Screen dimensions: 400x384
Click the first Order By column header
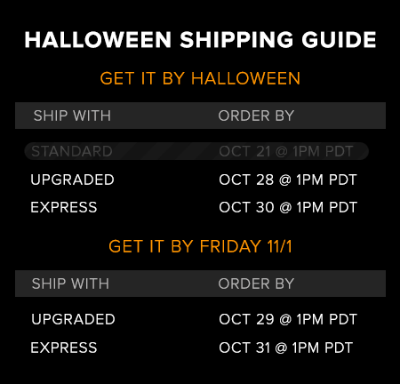pos(256,116)
